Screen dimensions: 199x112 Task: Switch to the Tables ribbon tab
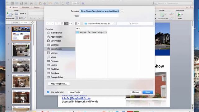click(37, 7)
